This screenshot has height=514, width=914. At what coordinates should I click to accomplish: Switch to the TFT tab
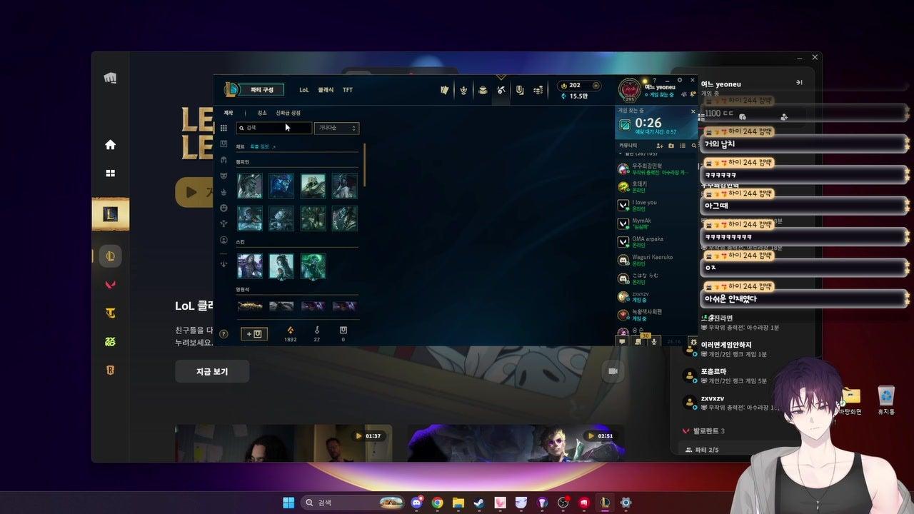coord(348,90)
